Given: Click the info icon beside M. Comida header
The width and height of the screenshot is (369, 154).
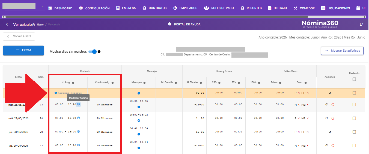Looking at the screenshot, I should 176,83.
